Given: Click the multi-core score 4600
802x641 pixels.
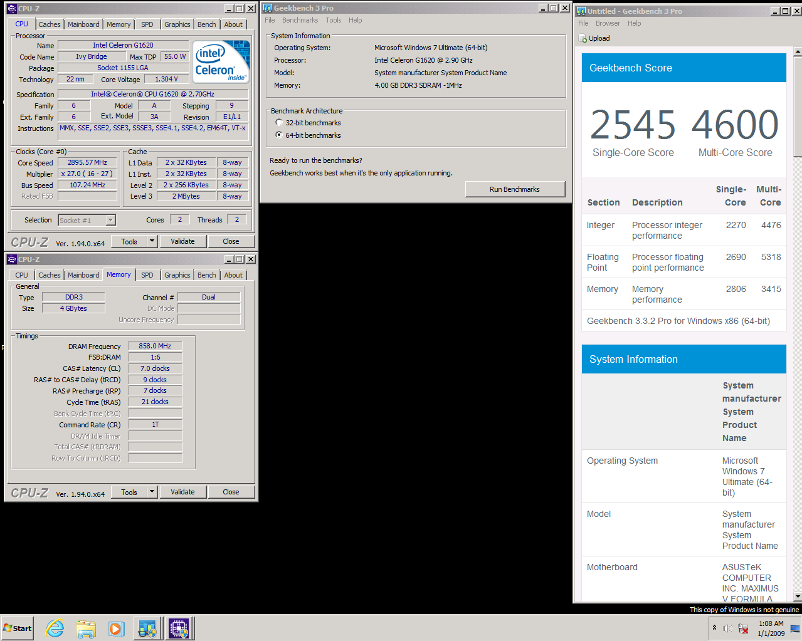Looking at the screenshot, I should click(735, 124).
